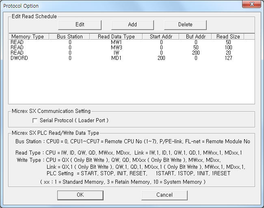
Task: Sort by Memory Type column header
Action: [x=29, y=36]
